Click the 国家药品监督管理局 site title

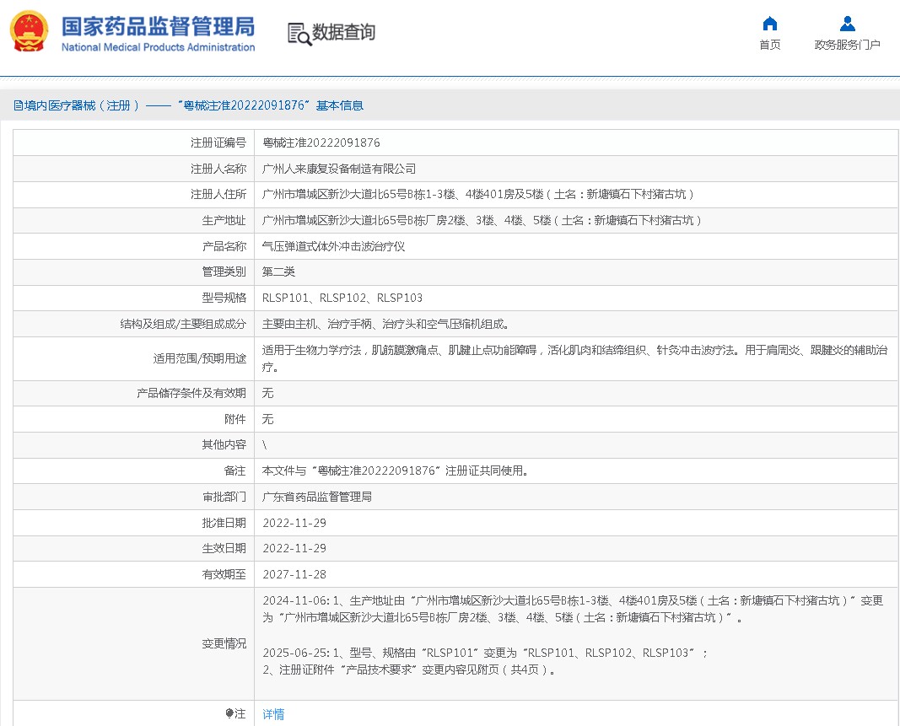click(x=158, y=25)
